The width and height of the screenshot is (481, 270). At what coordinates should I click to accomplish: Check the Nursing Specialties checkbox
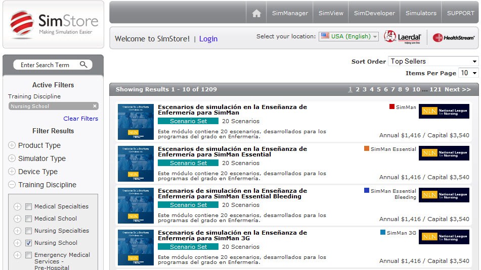pos(28,231)
